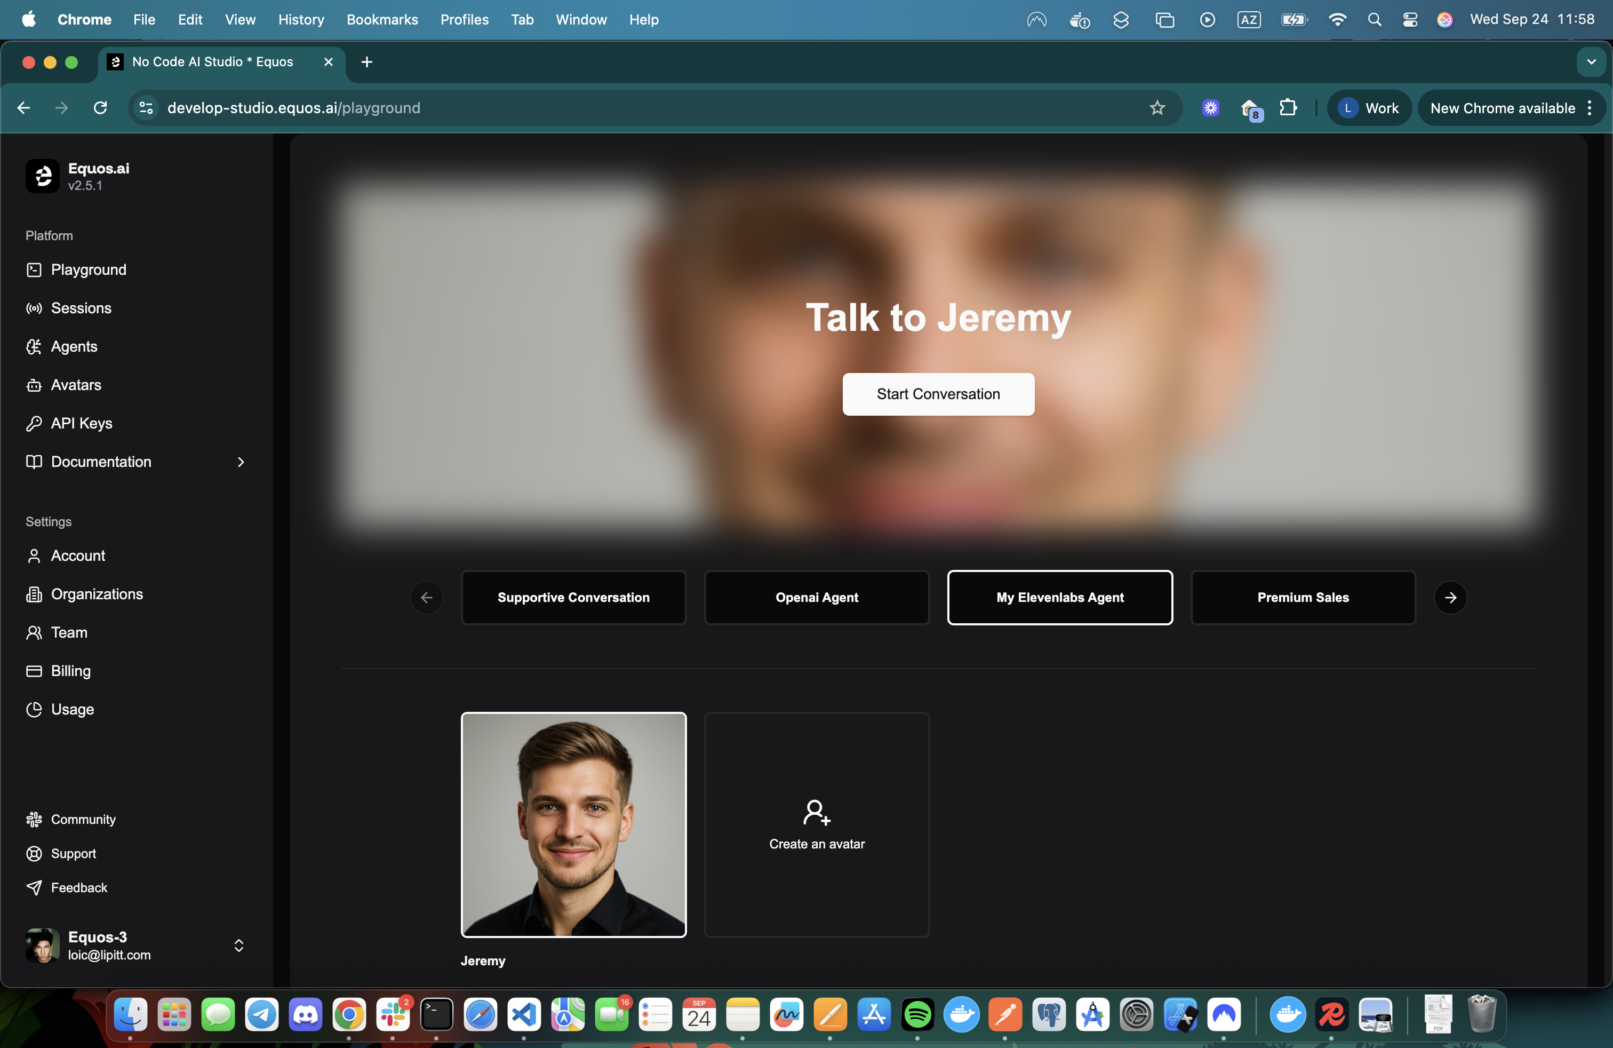Open Billing settings
The image size is (1613, 1048).
(x=70, y=671)
